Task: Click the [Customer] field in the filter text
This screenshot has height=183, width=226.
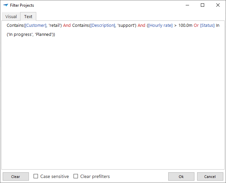Action: coord(36,25)
